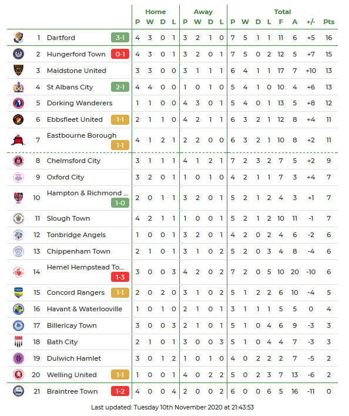Viewport: 349px width, 416px height.
Task: Click the Eastbourne Borough red tower crest
Action: [x=18, y=140]
